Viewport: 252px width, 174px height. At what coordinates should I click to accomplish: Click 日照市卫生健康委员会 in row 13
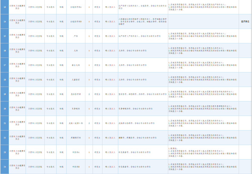point(17,7)
